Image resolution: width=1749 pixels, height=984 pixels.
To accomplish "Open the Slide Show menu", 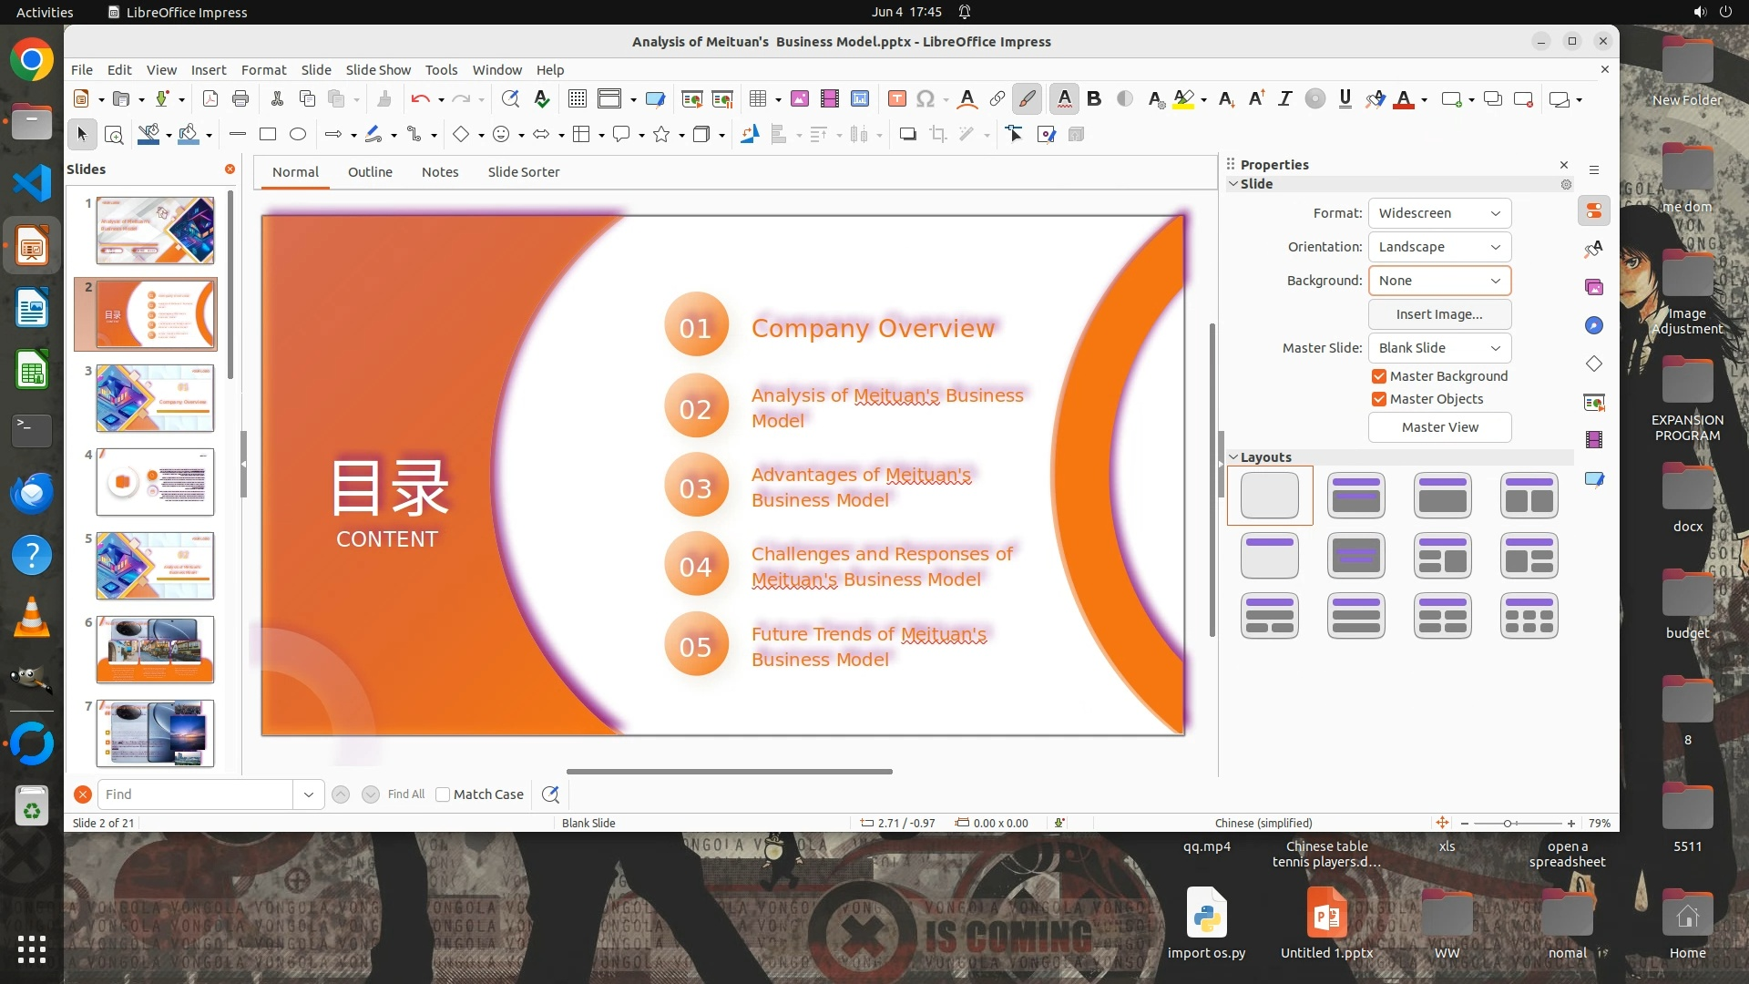I will coord(377,69).
